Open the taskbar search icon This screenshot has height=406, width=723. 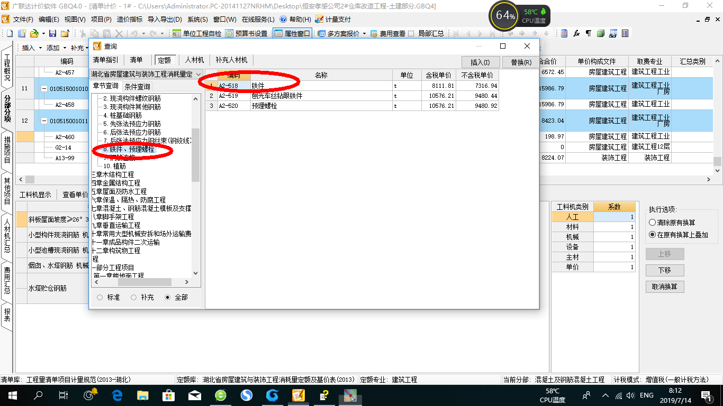(38, 395)
